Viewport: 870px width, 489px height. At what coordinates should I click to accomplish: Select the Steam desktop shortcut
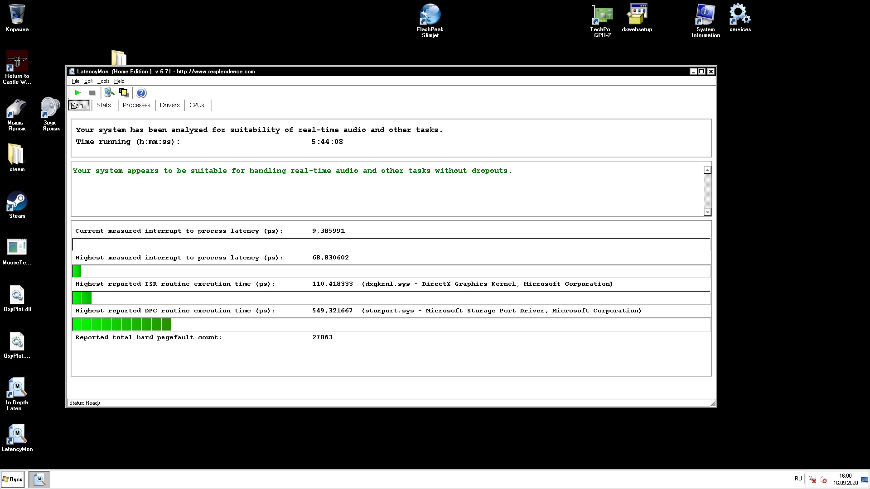[x=17, y=205]
